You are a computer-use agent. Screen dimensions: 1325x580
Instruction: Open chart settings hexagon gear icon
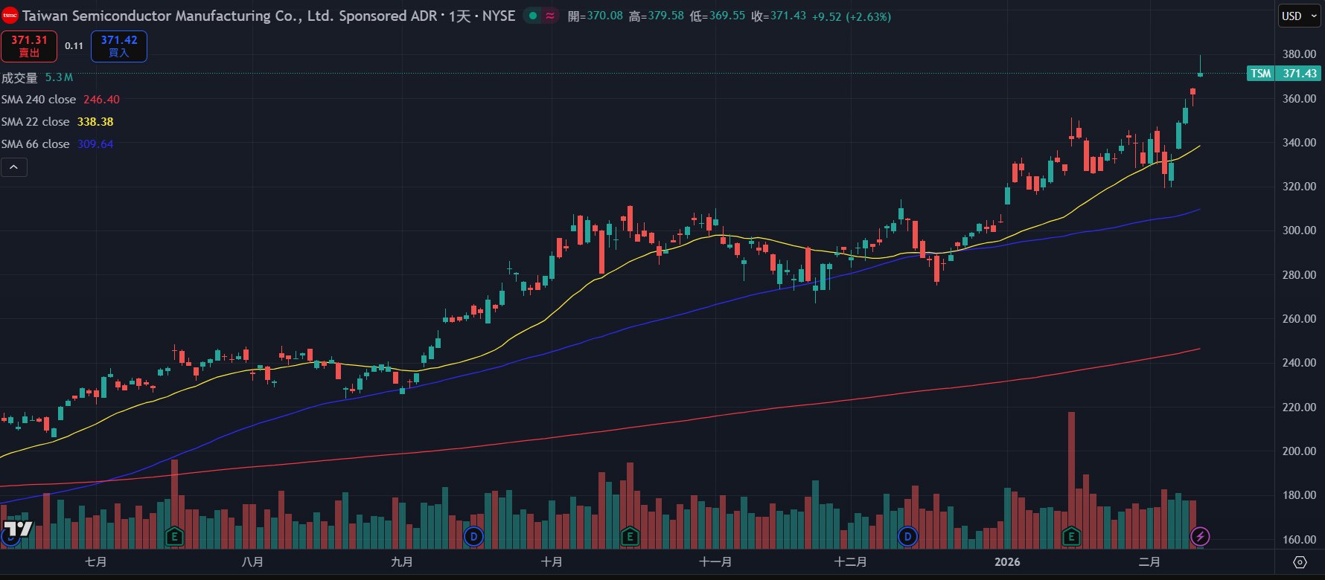tap(1300, 562)
